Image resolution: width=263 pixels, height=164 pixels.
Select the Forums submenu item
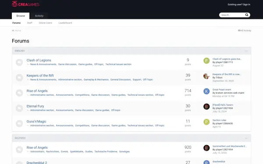click(x=17, y=23)
